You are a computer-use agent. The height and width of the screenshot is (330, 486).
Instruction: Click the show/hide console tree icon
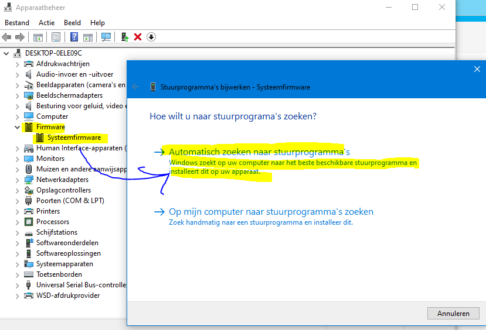[x=38, y=37]
